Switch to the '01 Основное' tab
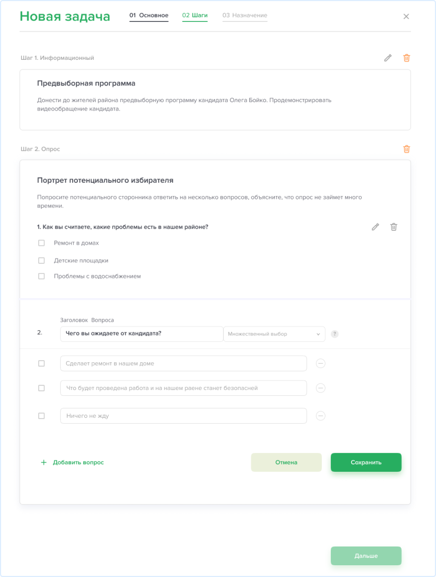 coord(149,15)
